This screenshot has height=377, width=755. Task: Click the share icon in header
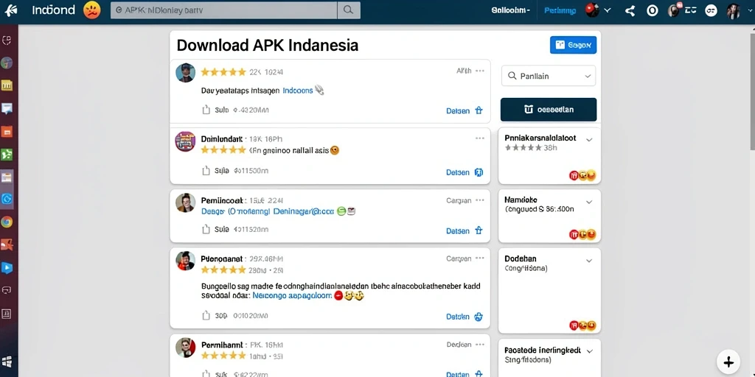pyautogui.click(x=630, y=10)
